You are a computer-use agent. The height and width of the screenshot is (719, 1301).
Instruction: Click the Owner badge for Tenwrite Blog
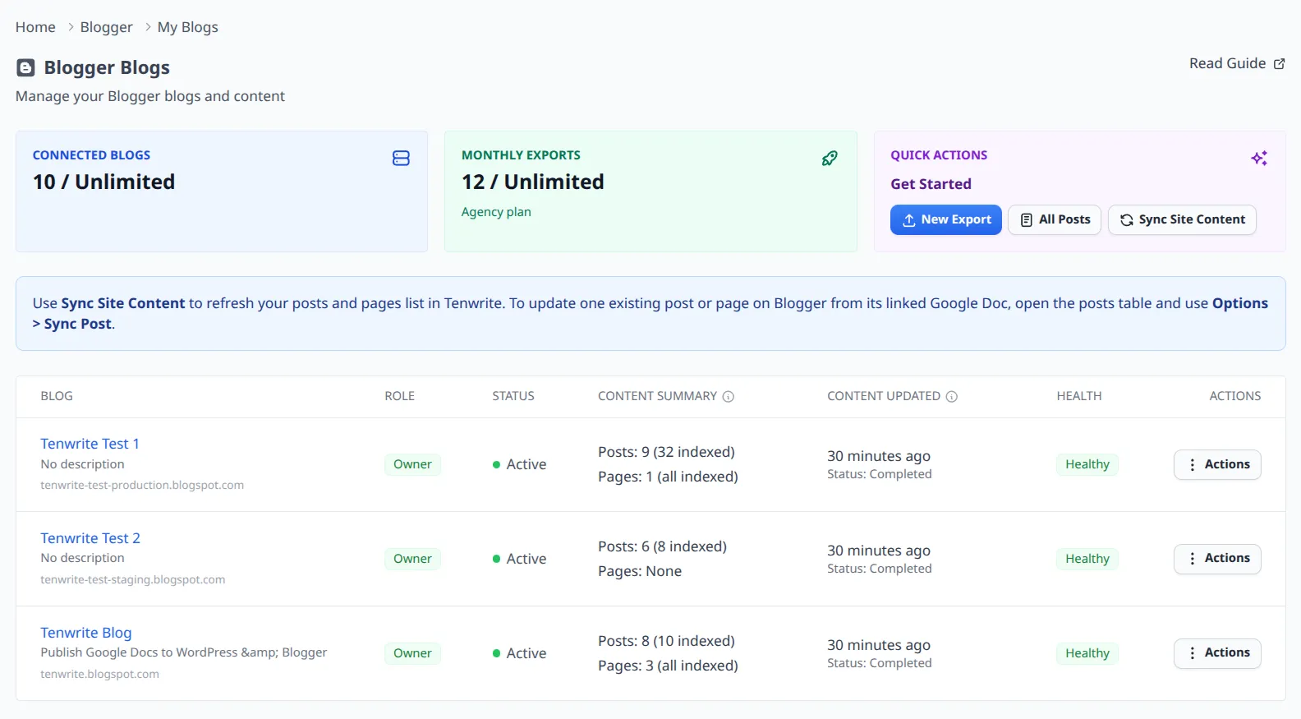click(412, 653)
